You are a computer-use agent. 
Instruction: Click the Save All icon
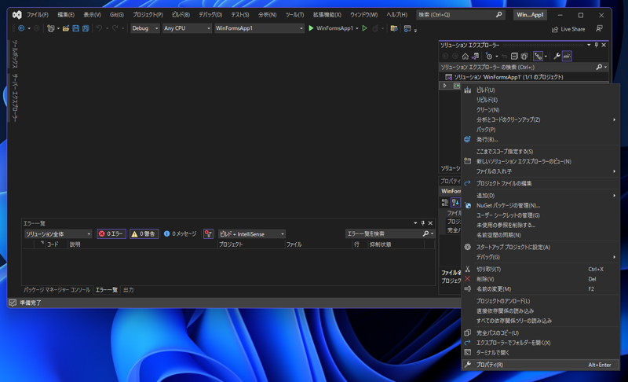click(86, 28)
